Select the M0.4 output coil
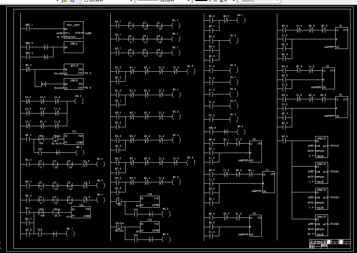Viewport: 357px width, 253px height. [x=241, y=132]
